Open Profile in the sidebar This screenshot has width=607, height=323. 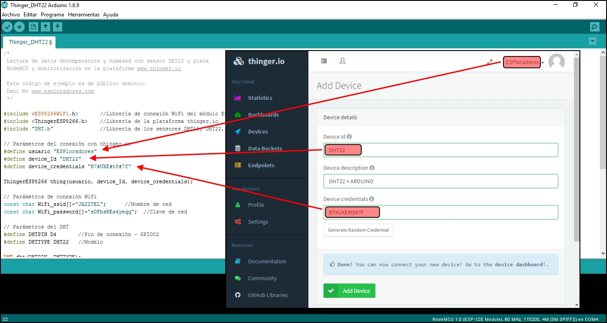[256, 205]
